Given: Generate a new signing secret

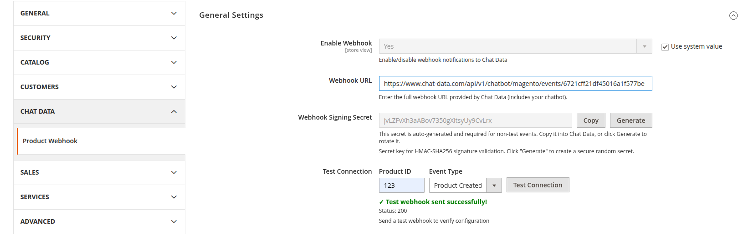Looking at the screenshot, I should coord(630,120).
